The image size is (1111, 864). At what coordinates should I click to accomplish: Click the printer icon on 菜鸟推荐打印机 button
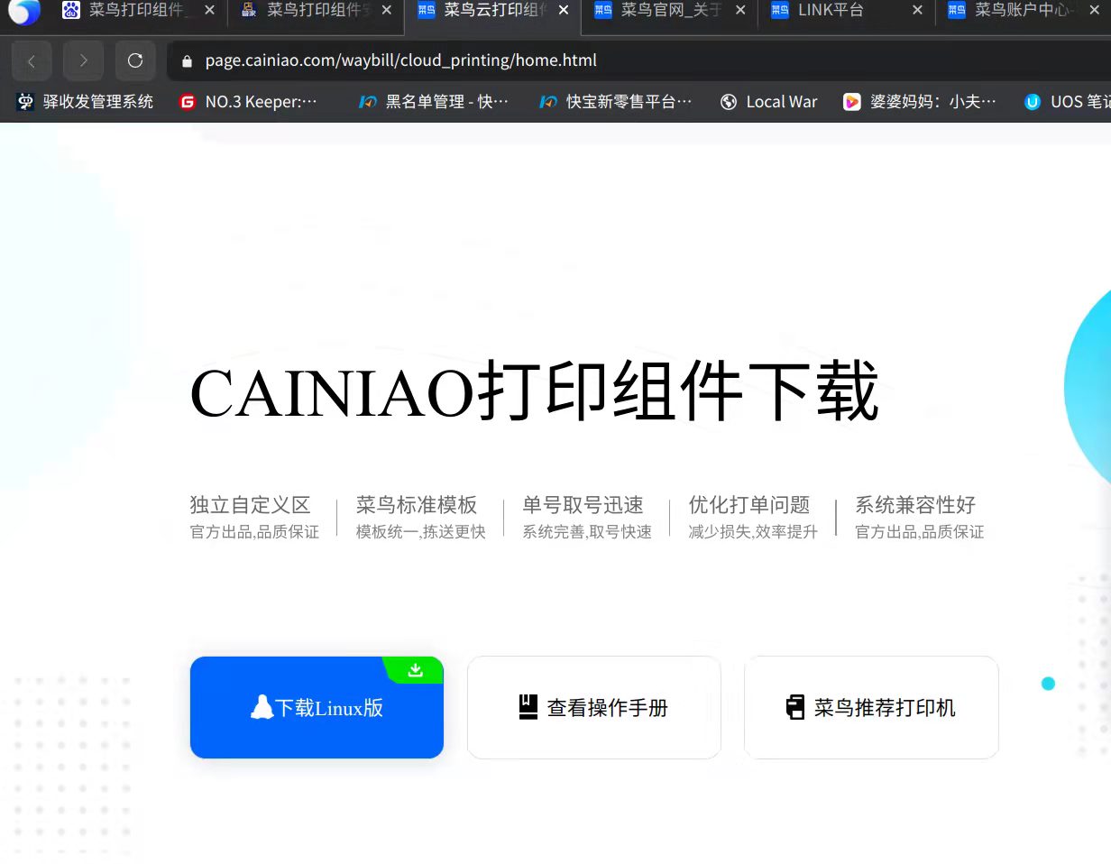[x=796, y=707]
